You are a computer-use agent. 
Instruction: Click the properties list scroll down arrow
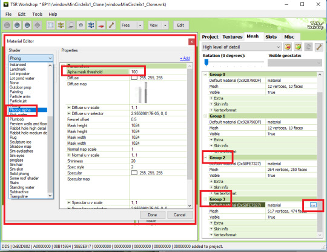pyautogui.click(x=190, y=206)
